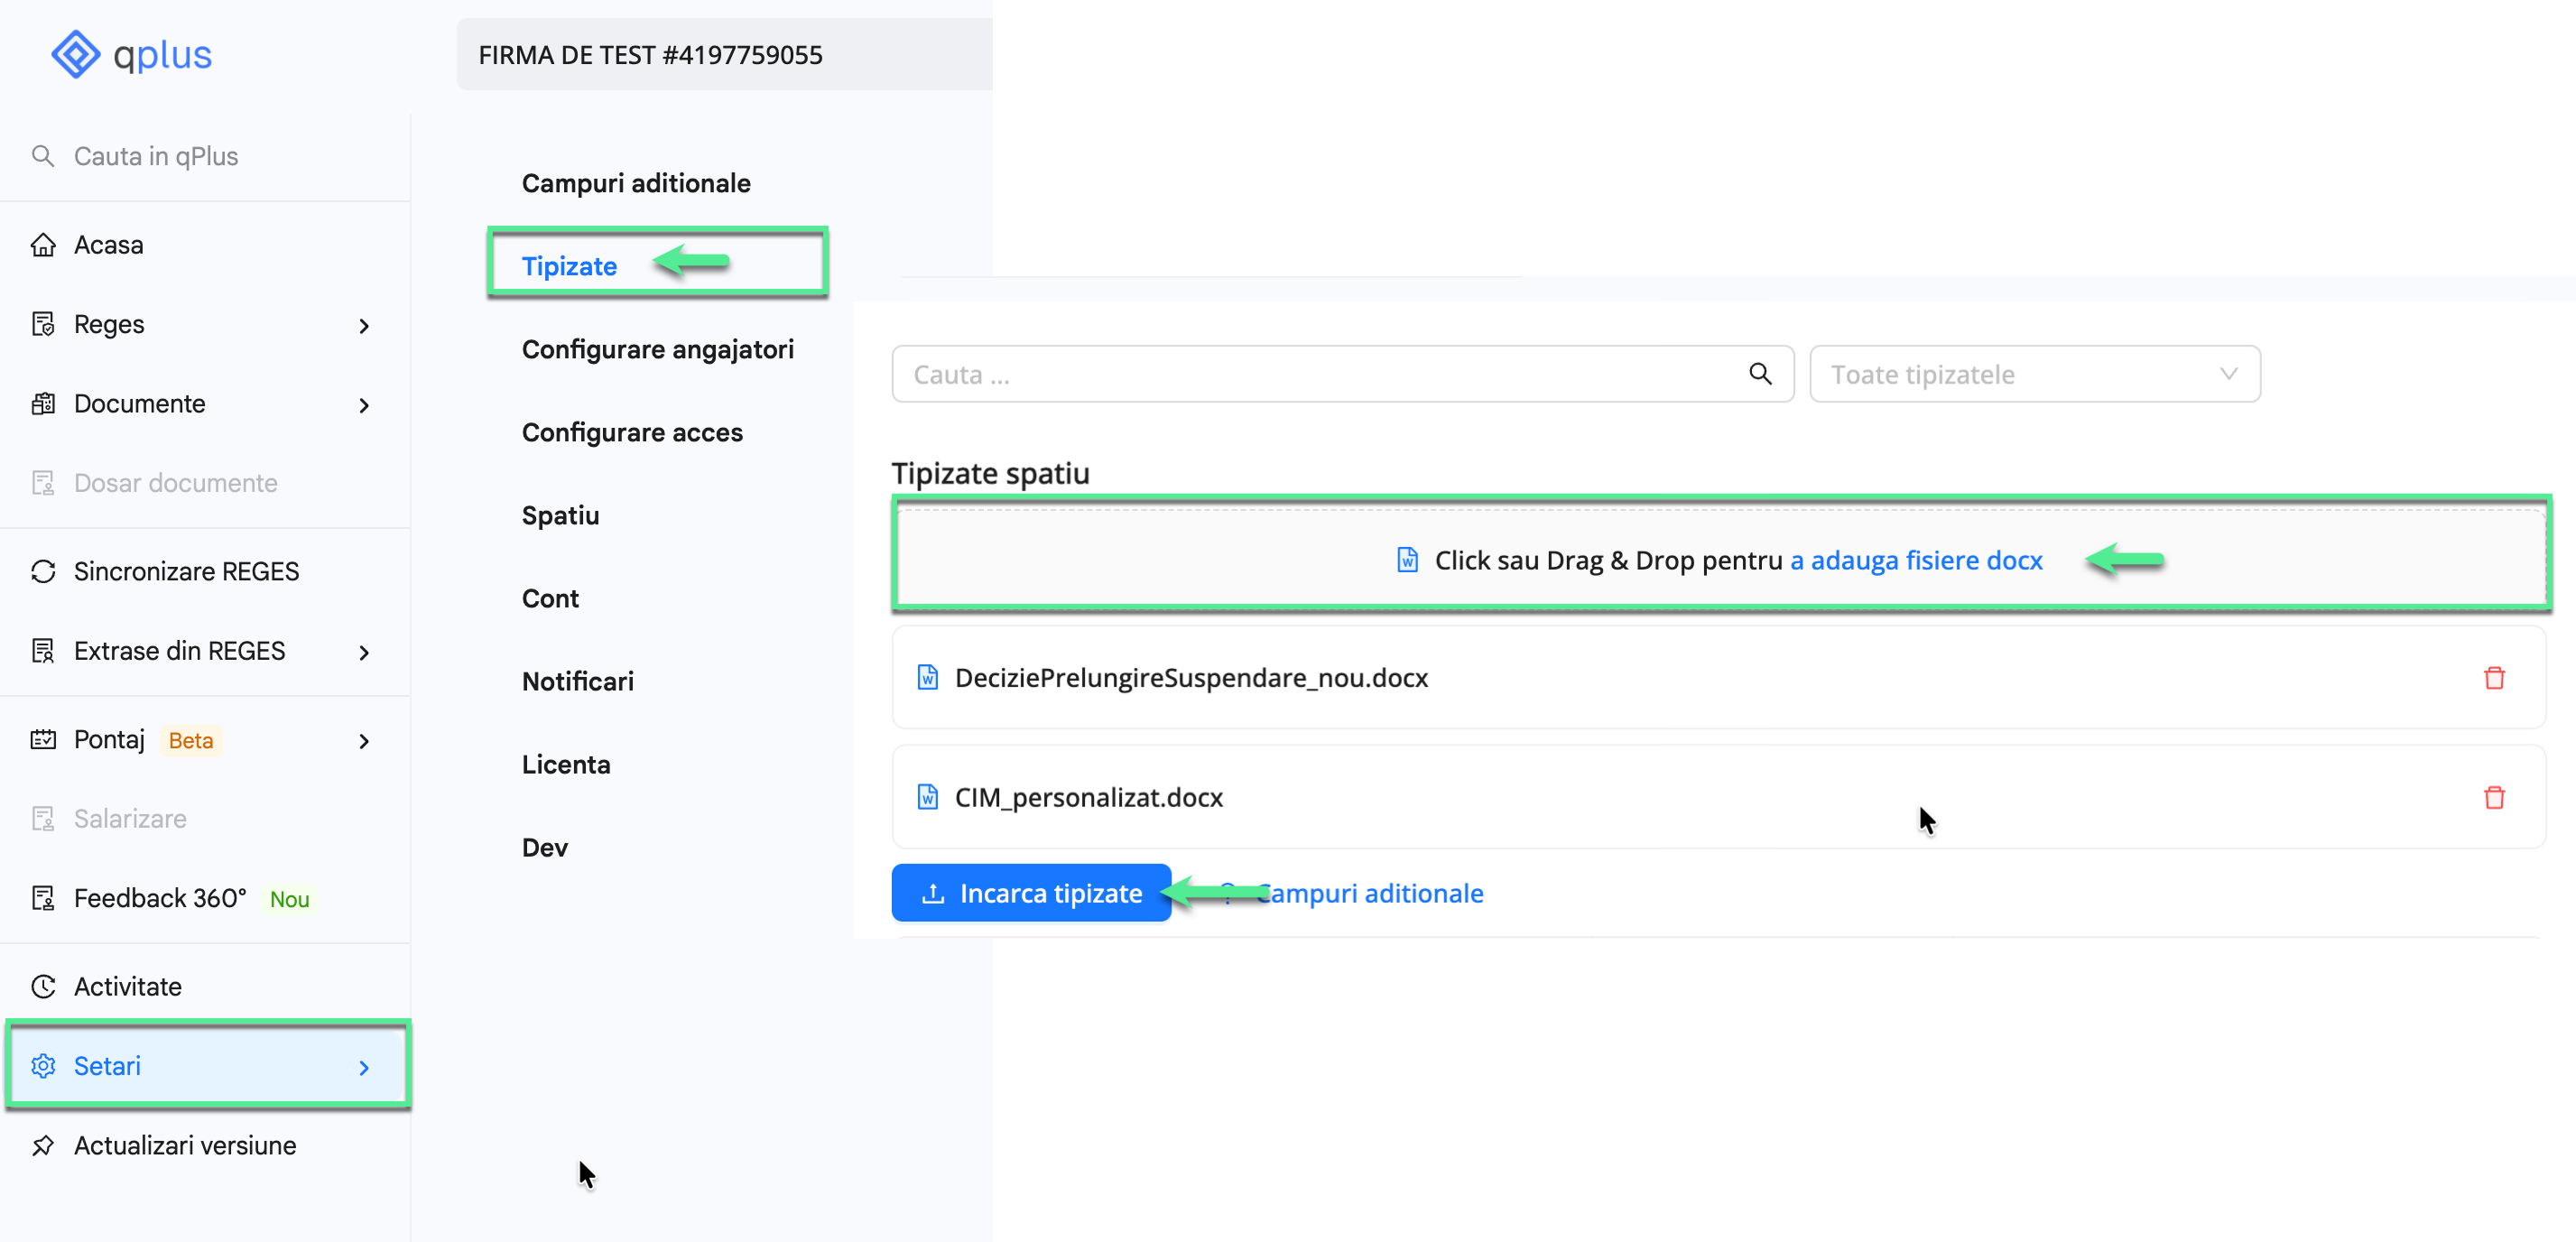Click the pin icon beside Actualizari versiune

pyautogui.click(x=43, y=1144)
